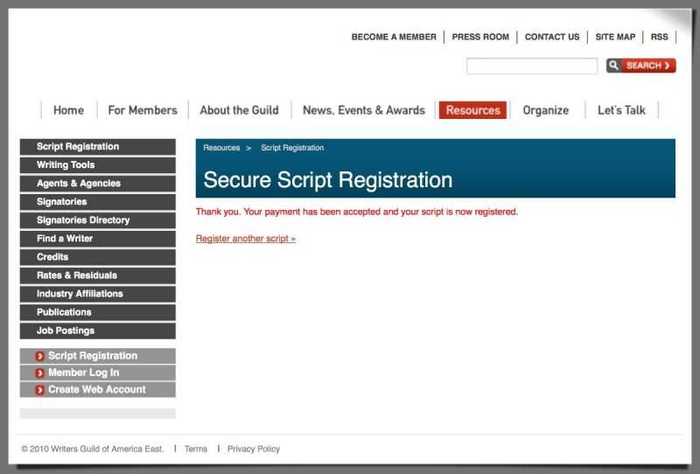The width and height of the screenshot is (700, 474).
Task: Click the arrow icon beside Create Web Account
Action: [x=40, y=390]
